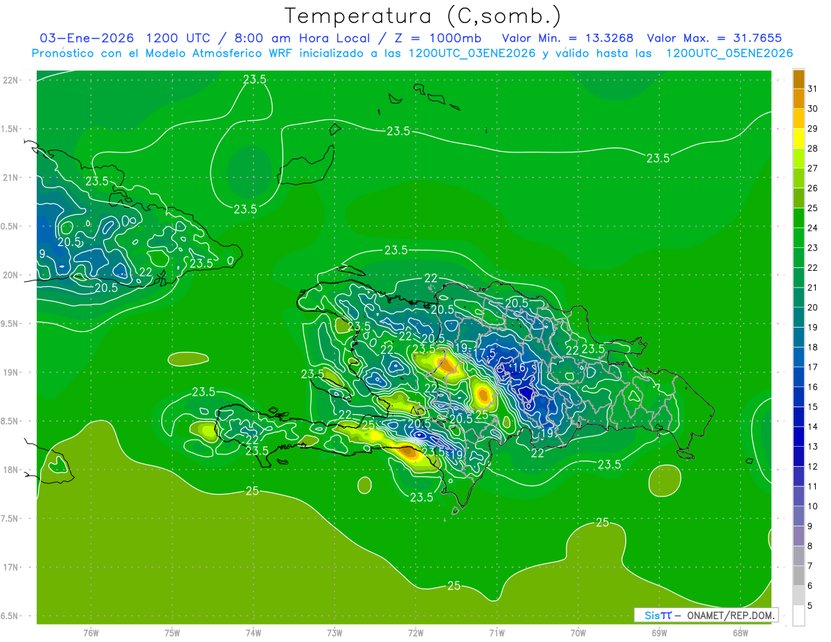Viewport: 831px width, 642px height.
Task: Click the gray colorbar band between 6 and 7
Action: click(x=798, y=576)
